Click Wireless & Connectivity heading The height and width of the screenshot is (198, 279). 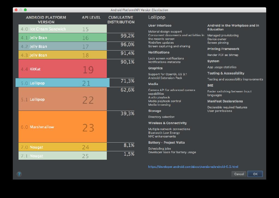click(168, 123)
